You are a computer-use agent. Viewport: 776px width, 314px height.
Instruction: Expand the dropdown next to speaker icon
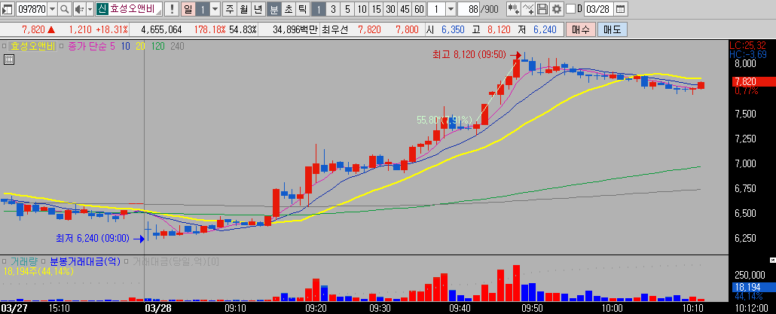click(x=90, y=9)
